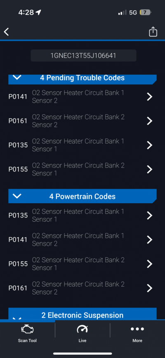This screenshot has height=358, width=165.
Task: Tap the battery indicator in status bar
Action: [145, 12]
